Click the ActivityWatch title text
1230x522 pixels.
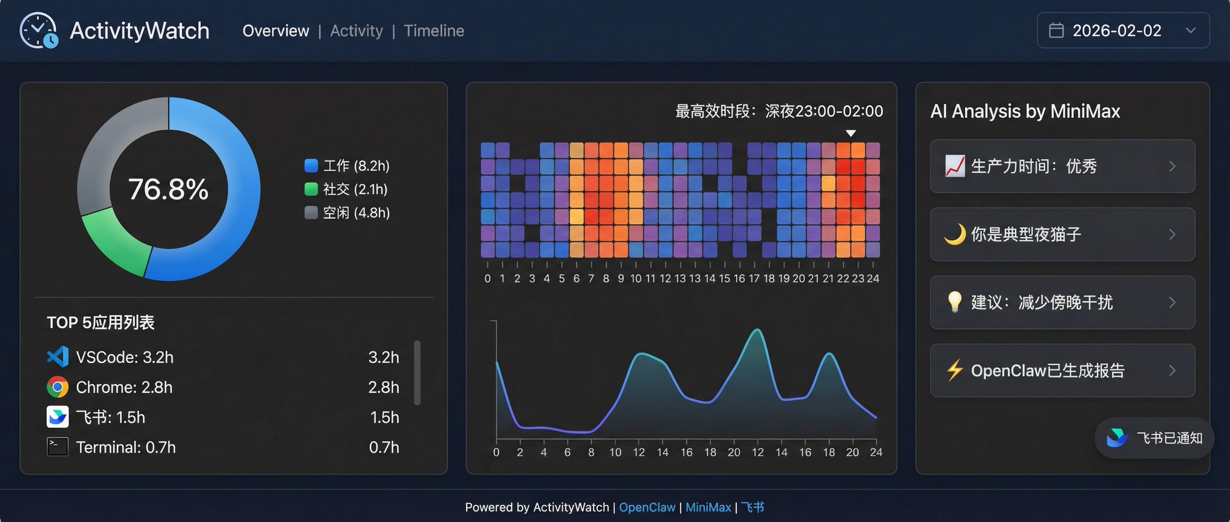[139, 31]
